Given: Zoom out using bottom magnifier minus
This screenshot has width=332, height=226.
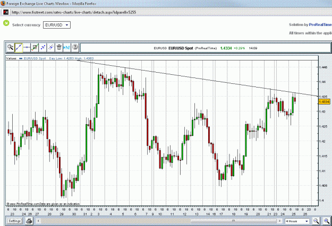Looking at the screenshot, I should [x=316, y=221].
